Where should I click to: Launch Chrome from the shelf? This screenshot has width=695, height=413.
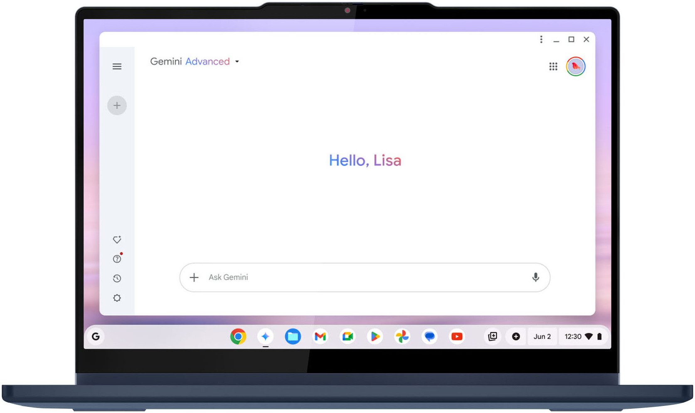pyautogui.click(x=238, y=337)
